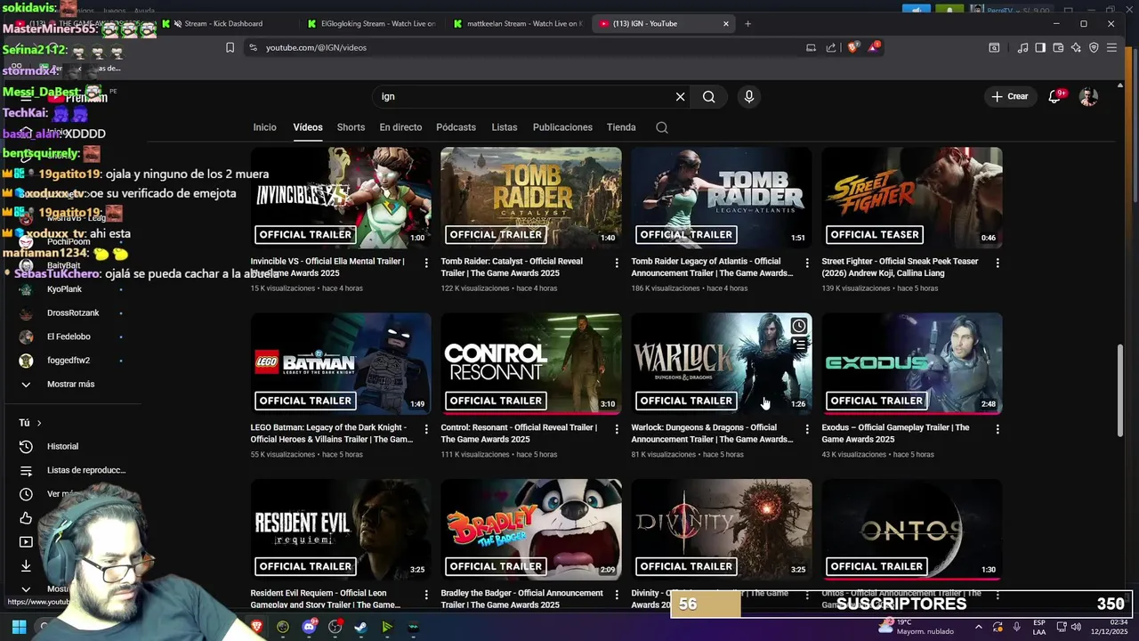
Task: Open Tomb Raider Legacy of Atlantis video title
Action: 712,267
